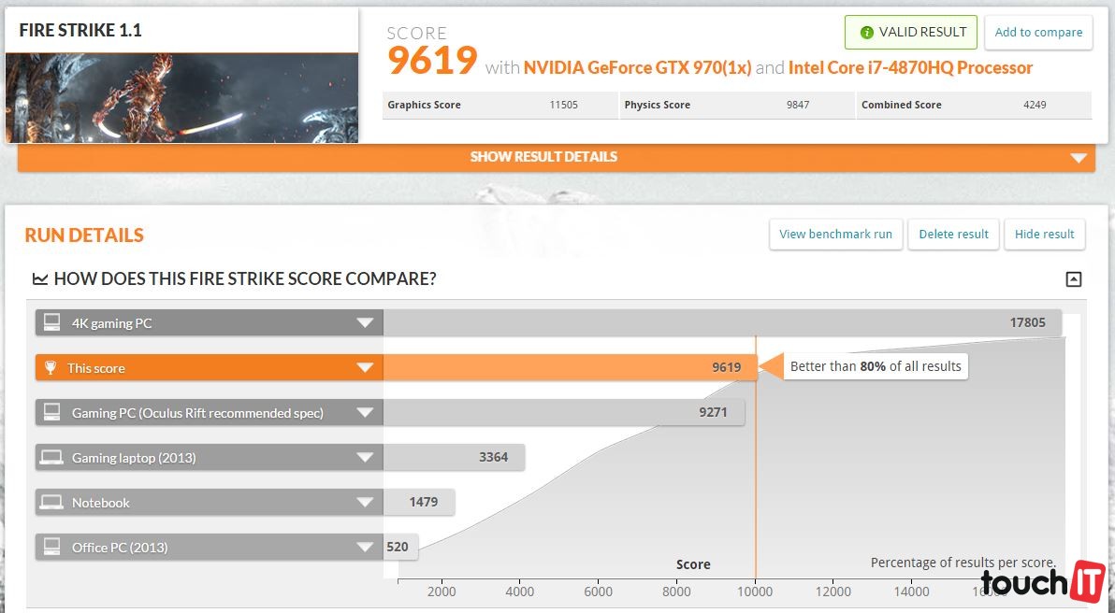Image resolution: width=1115 pixels, height=613 pixels.
Task: Click the green info icon in Valid Result
Action: [866, 33]
